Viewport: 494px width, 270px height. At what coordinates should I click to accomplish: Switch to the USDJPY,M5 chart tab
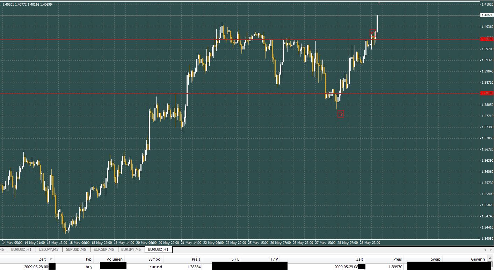coord(49,249)
